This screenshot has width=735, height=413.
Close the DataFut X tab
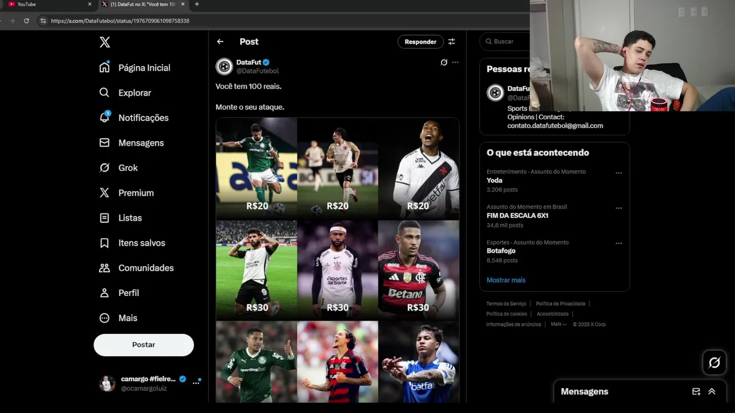(x=183, y=4)
